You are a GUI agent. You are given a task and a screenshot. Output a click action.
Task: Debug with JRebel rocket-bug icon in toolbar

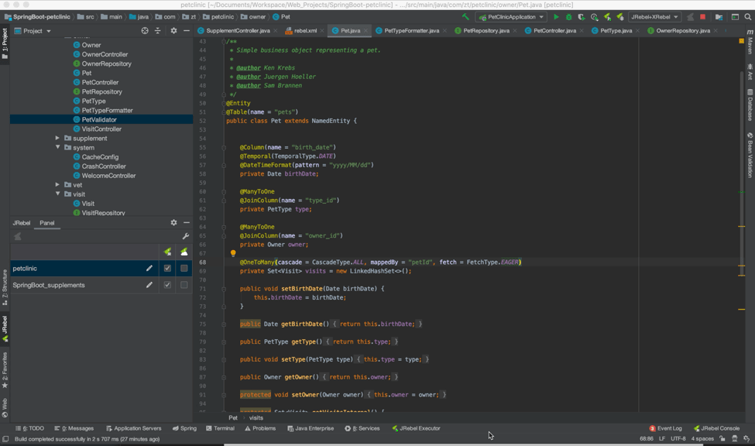620,17
